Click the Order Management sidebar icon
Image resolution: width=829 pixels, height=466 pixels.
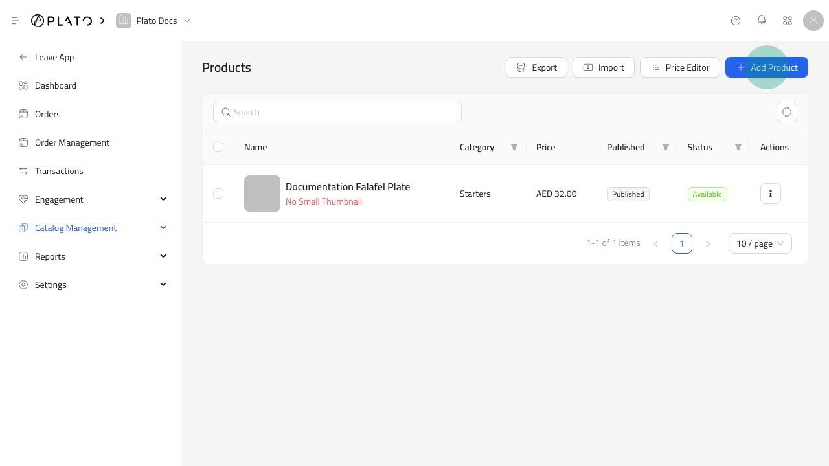pyautogui.click(x=23, y=142)
